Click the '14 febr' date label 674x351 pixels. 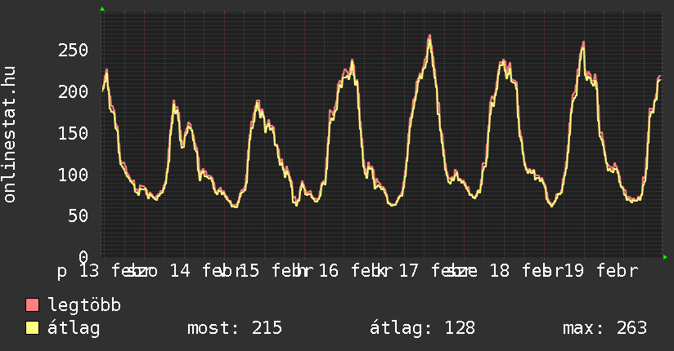click(x=204, y=271)
